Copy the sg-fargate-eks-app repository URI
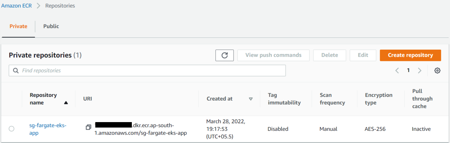The image size is (450, 143). (x=88, y=127)
